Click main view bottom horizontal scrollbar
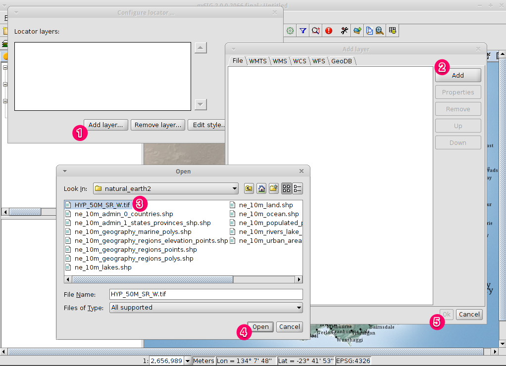 click(x=245, y=352)
